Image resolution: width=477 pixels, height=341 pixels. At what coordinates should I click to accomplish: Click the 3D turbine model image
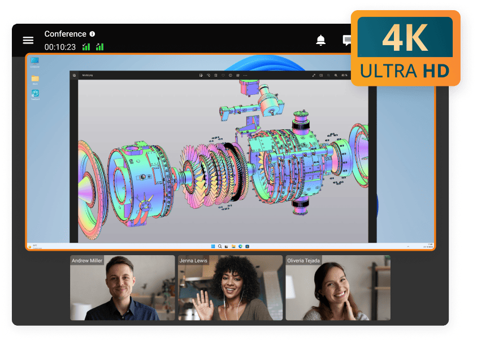click(x=223, y=161)
